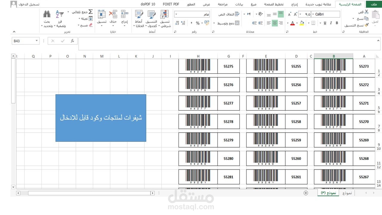Viewport: 382px width, 215px height.
Task: Click Format Painter (نسخ التنسيق) brush
Action: tap(366, 25)
